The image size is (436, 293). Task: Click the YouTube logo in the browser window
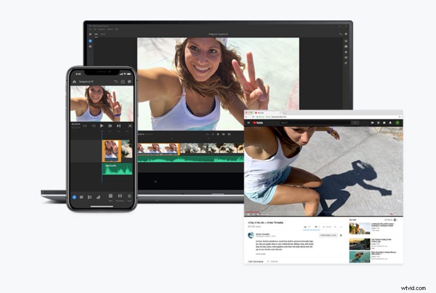(257, 122)
